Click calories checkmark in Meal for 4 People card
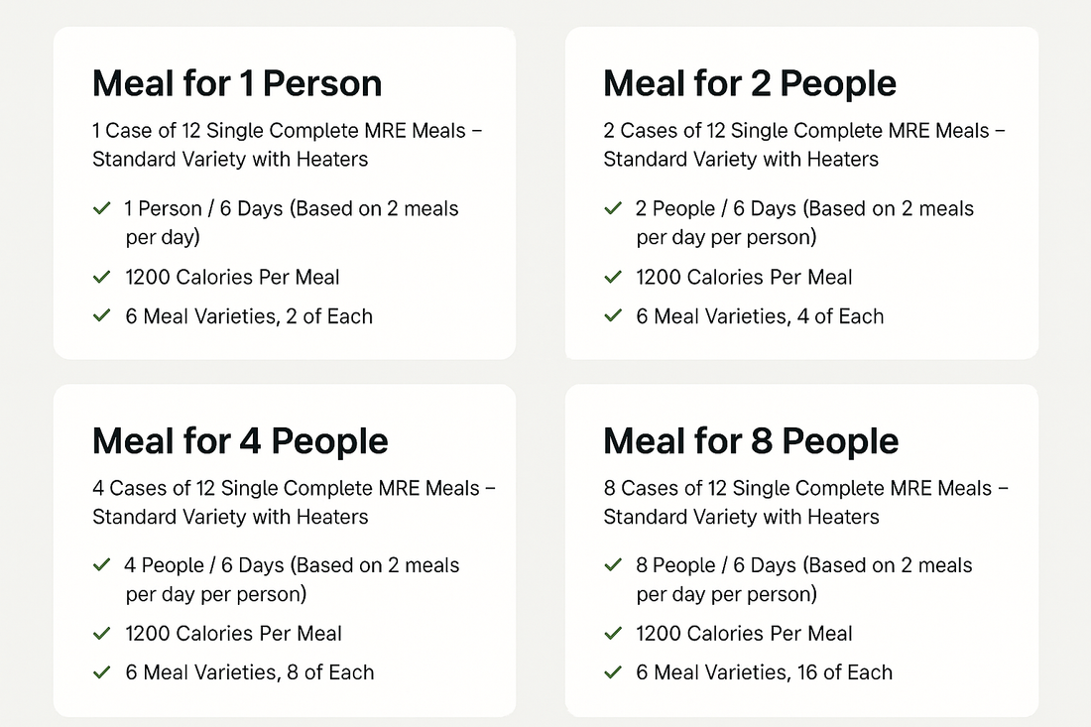The image size is (1091, 727). click(x=101, y=634)
